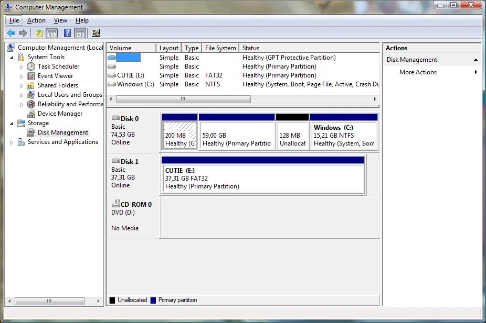Select Event Viewer in the tree
Viewport: 486px width, 323px height.
[55, 76]
